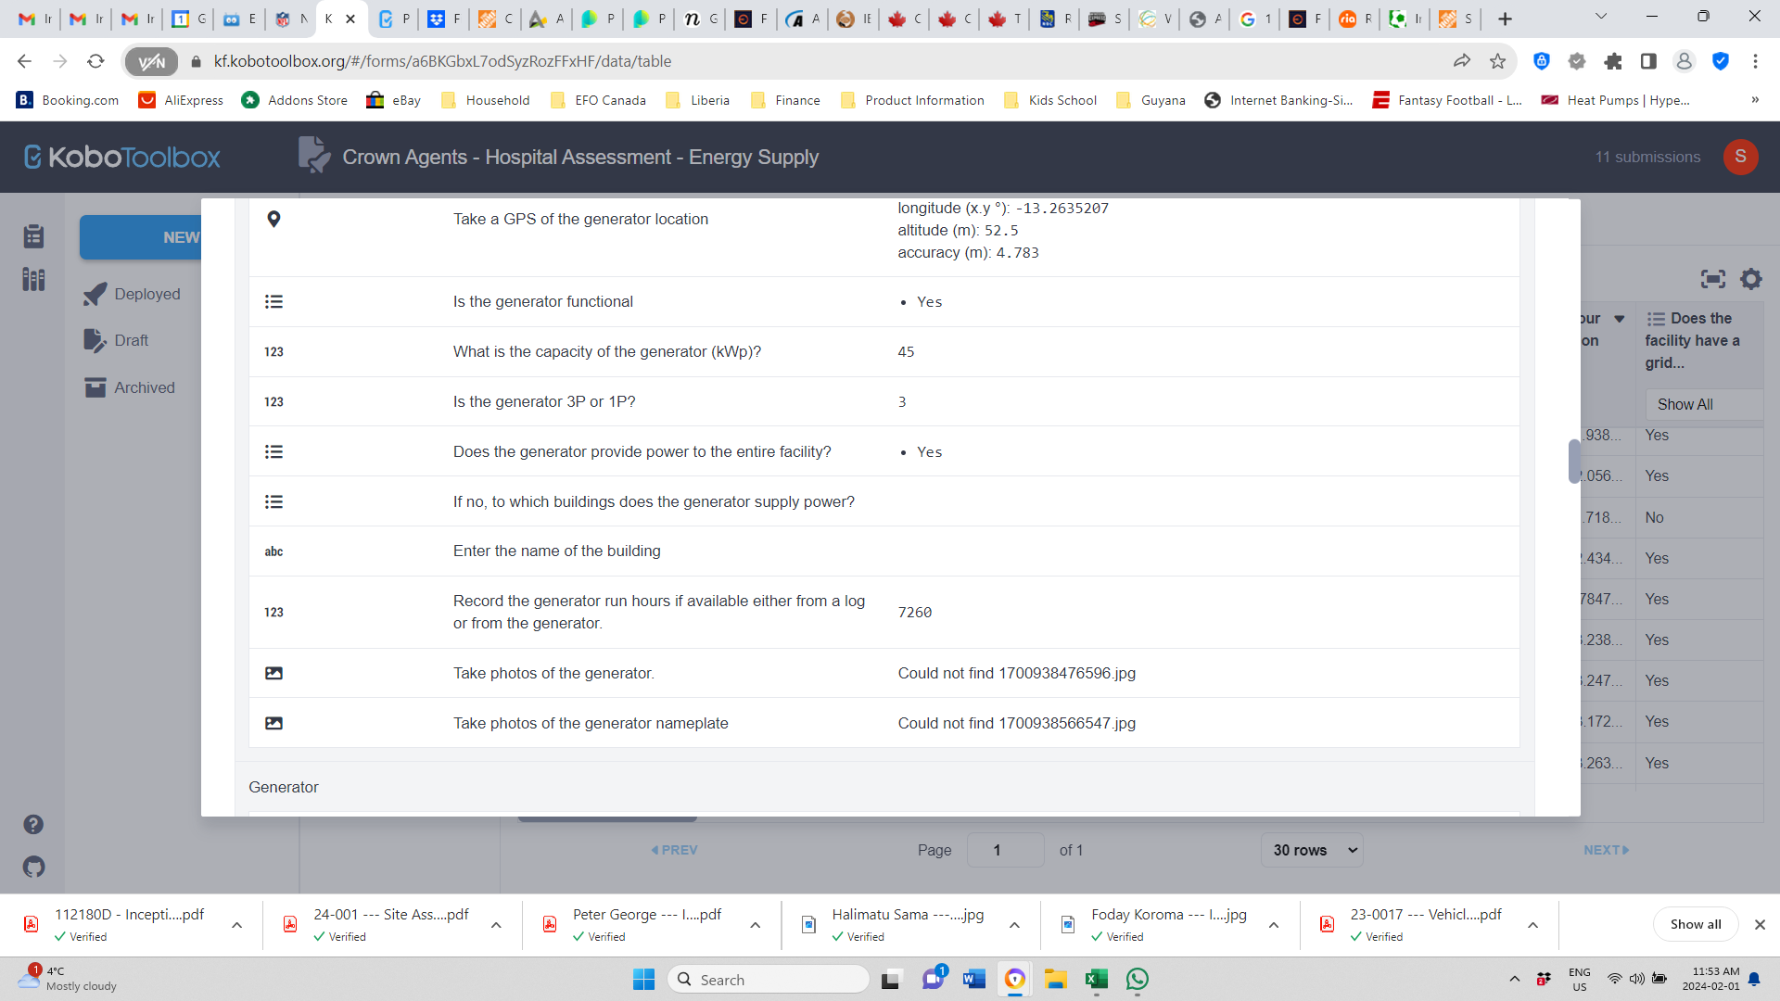Click the page number input field
Image resolution: width=1780 pixels, height=1001 pixels.
(1005, 850)
